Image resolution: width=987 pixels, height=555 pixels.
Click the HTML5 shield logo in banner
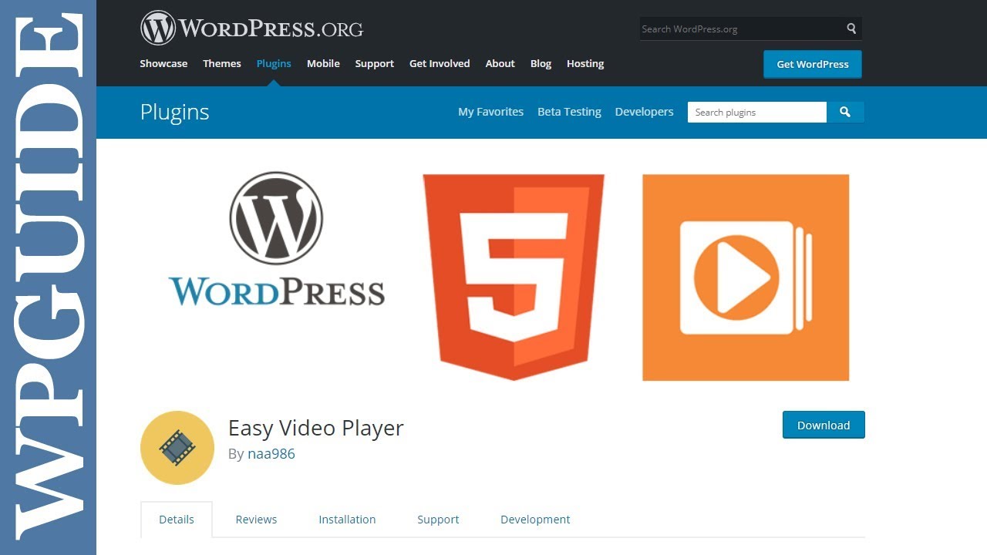coord(514,277)
